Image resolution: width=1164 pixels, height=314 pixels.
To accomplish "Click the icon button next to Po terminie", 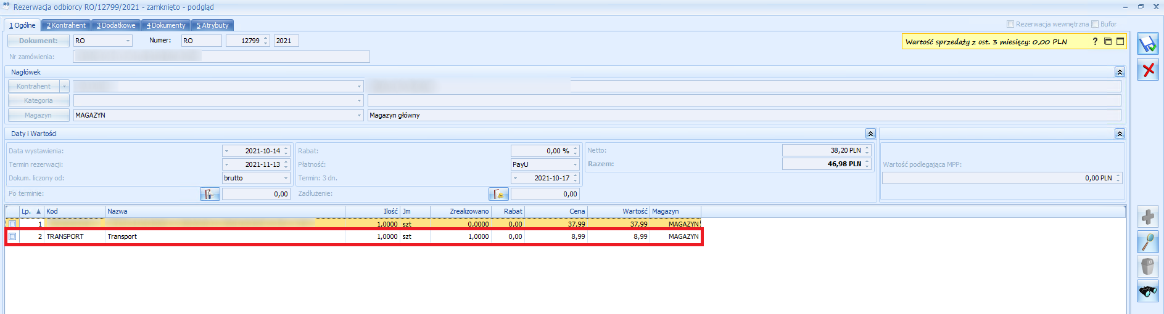I will (210, 194).
